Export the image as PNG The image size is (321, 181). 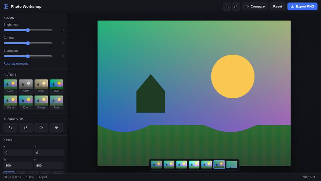click(x=302, y=7)
